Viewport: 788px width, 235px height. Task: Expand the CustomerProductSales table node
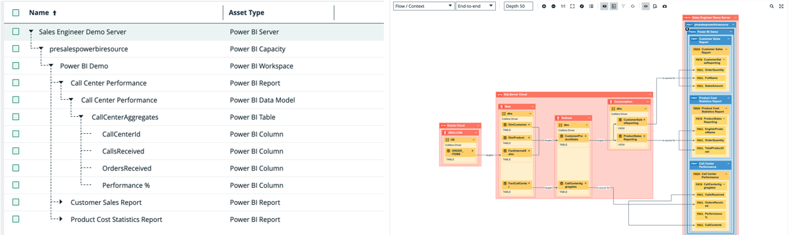click(585, 136)
